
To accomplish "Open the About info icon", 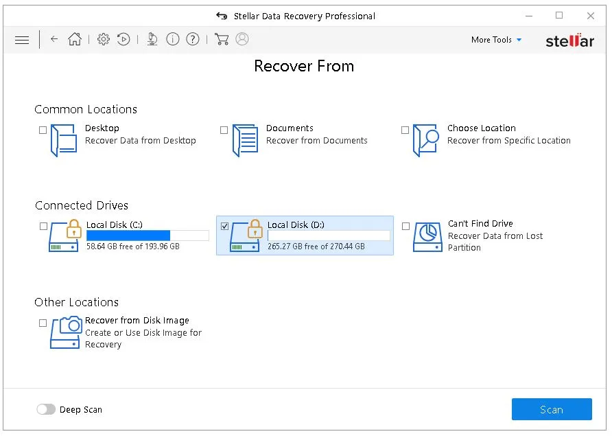I will [172, 39].
